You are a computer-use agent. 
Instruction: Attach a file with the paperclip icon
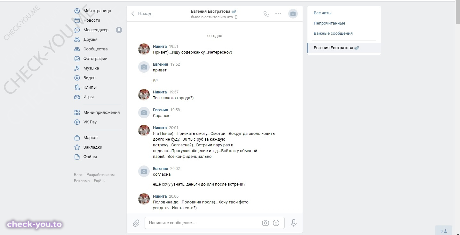coord(136,223)
